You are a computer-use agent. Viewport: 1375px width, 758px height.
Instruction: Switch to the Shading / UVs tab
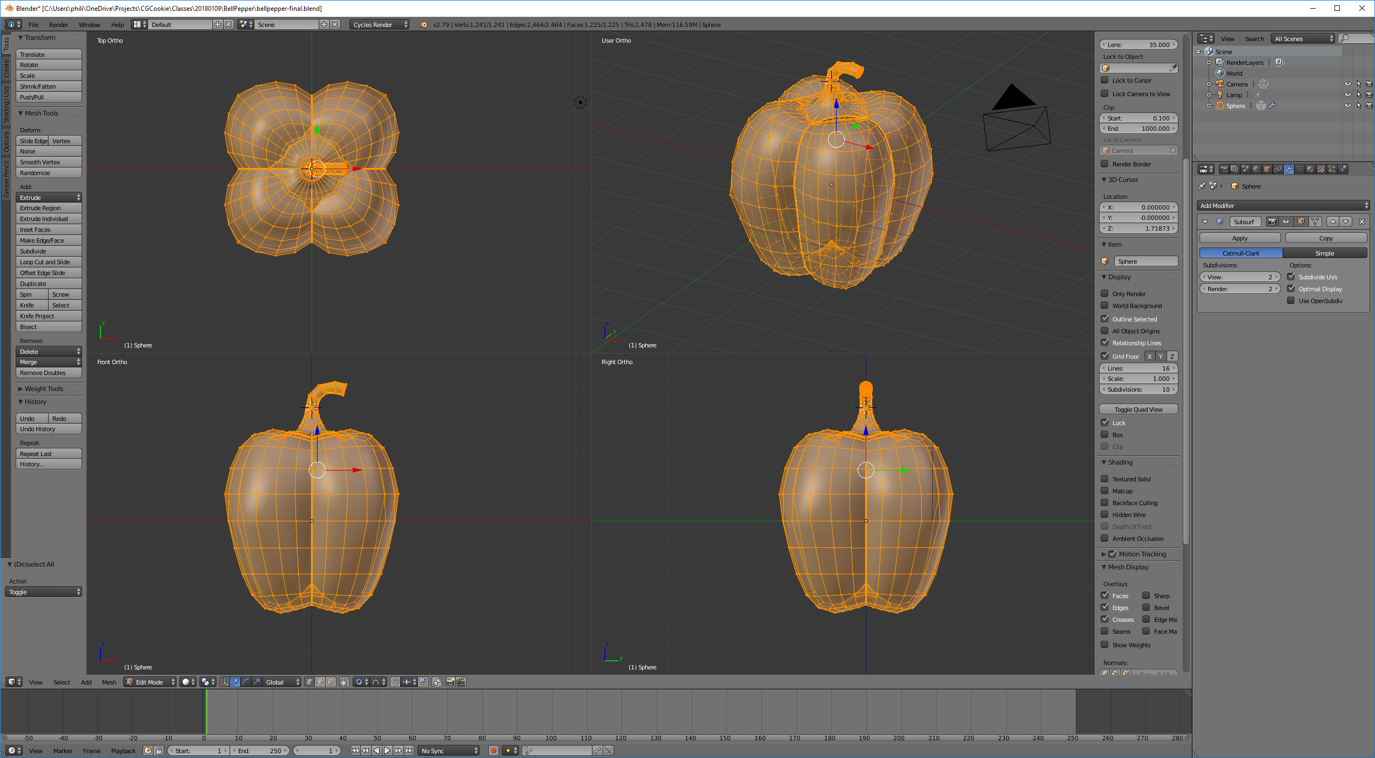click(6, 104)
